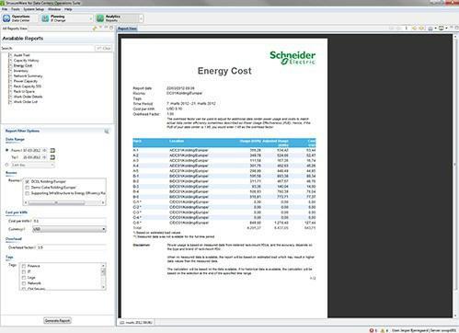Screen dimensions: 459x333
Task: Click the export report icon in Report View toolbar
Action: click(430, 29)
